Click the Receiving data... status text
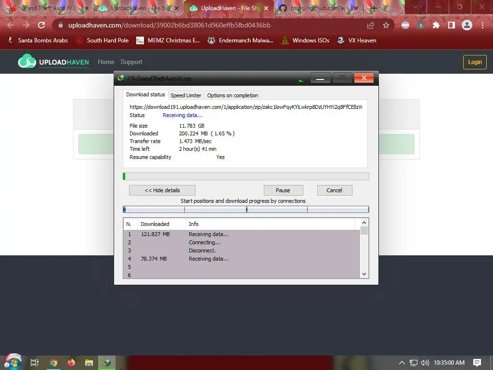 click(x=182, y=116)
